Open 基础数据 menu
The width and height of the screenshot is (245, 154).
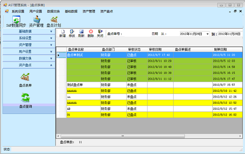(71, 11)
